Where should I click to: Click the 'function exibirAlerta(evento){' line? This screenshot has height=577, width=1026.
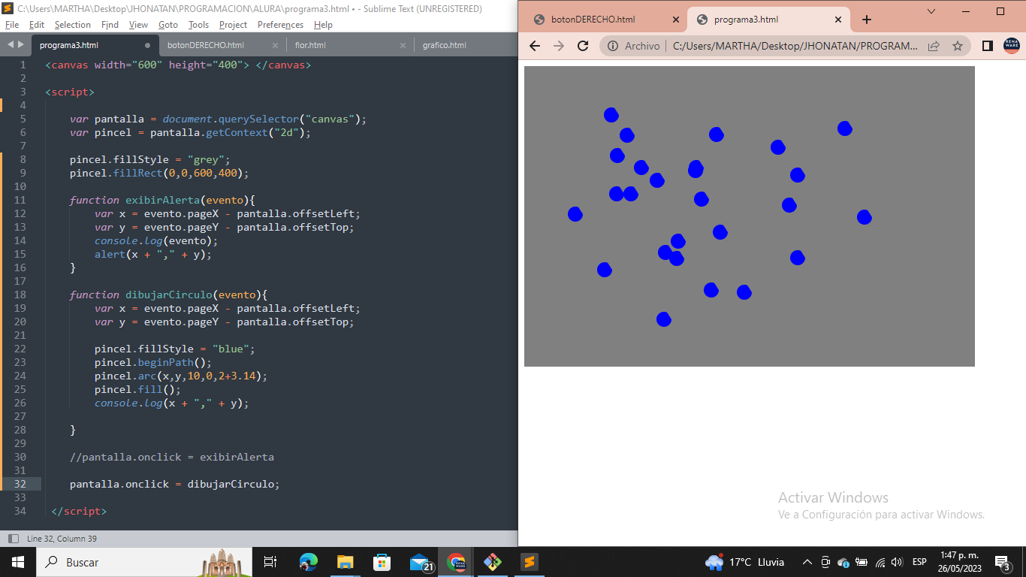(162, 200)
